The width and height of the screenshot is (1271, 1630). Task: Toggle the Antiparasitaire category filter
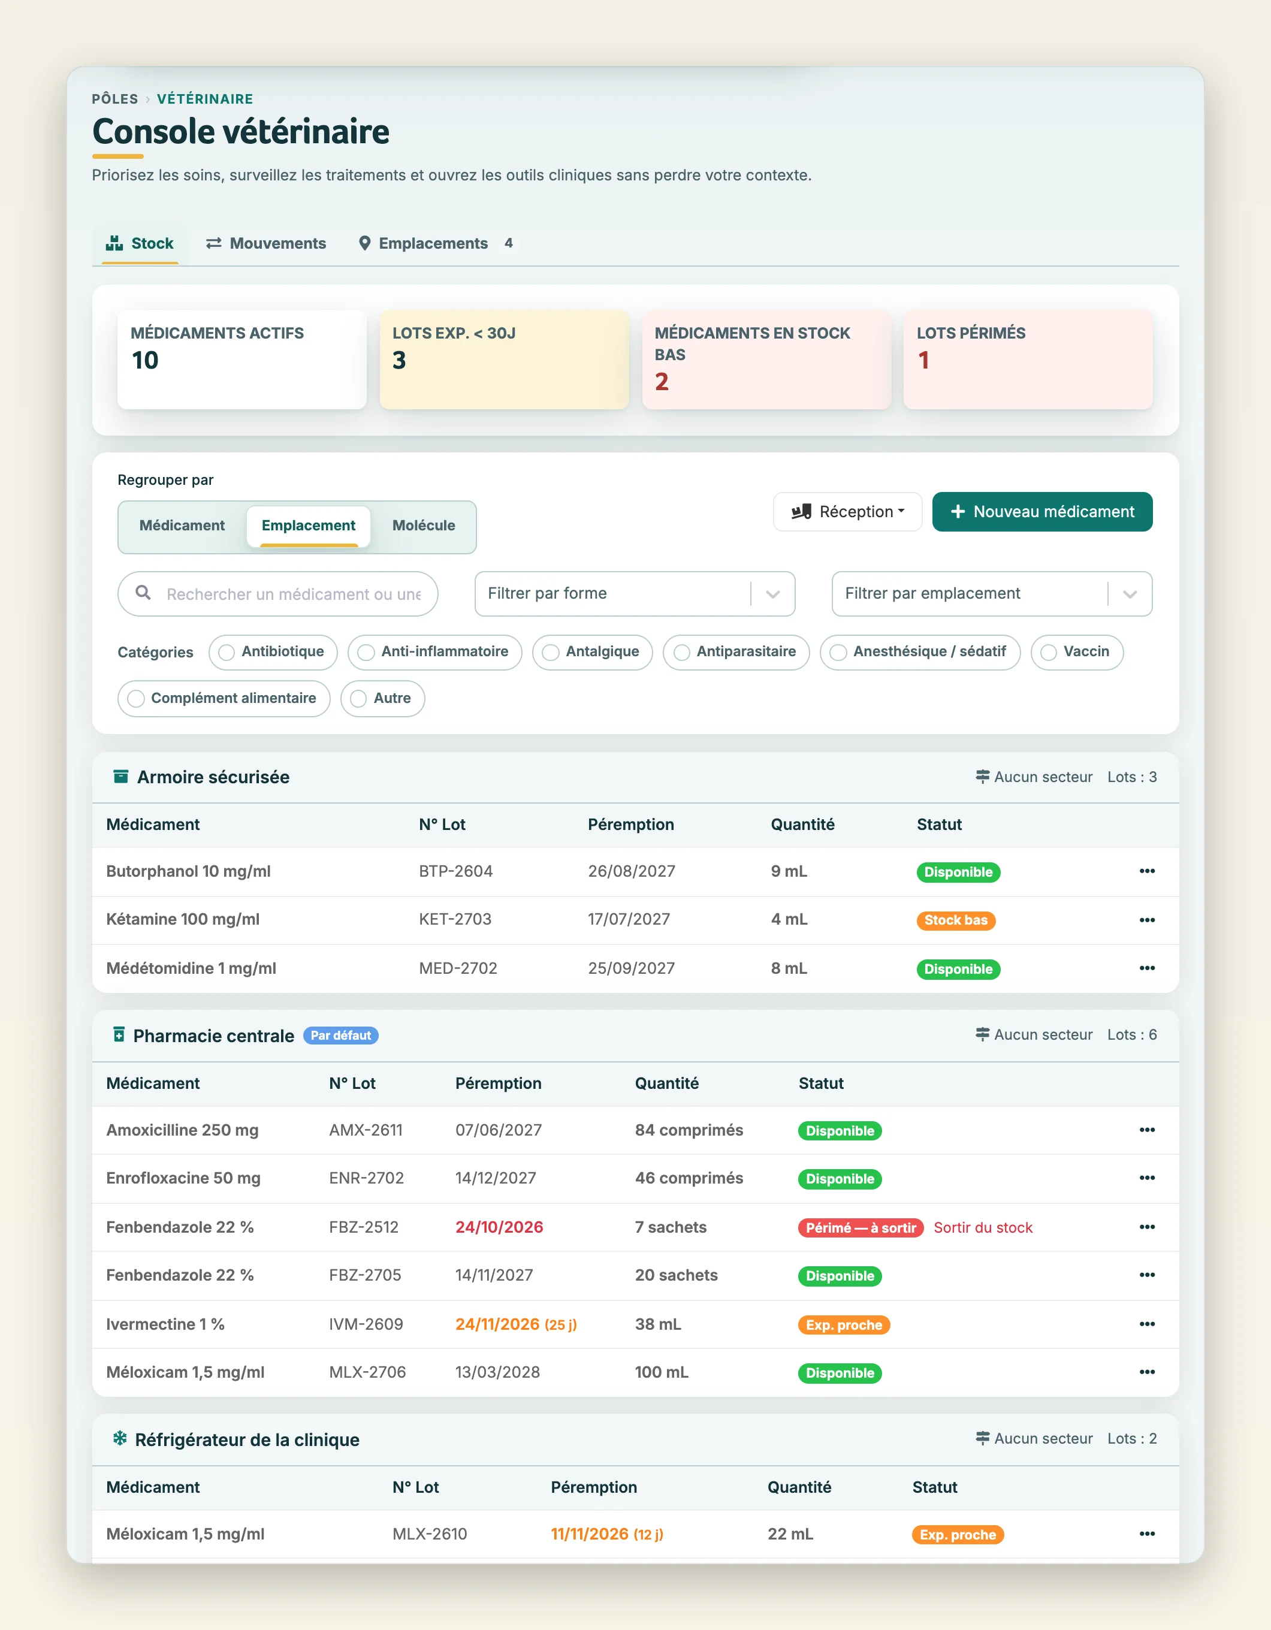(736, 652)
